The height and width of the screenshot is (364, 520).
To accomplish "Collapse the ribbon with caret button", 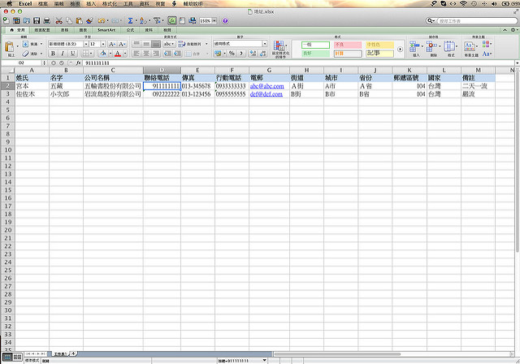I will pyautogui.click(x=505, y=30).
